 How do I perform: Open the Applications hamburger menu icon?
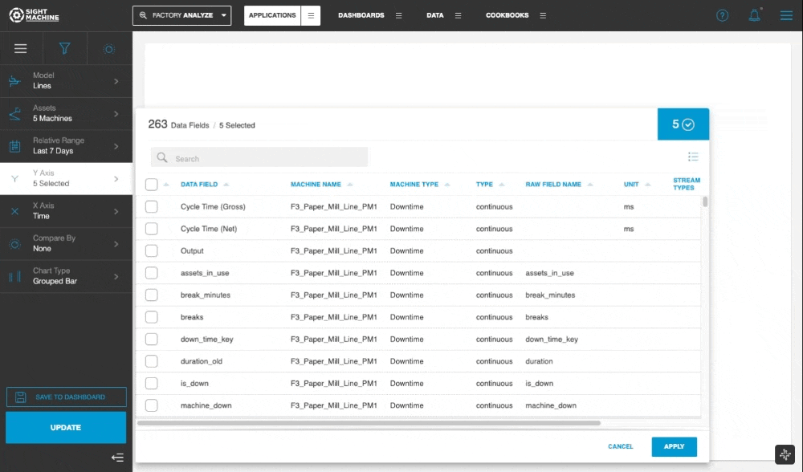click(x=311, y=15)
